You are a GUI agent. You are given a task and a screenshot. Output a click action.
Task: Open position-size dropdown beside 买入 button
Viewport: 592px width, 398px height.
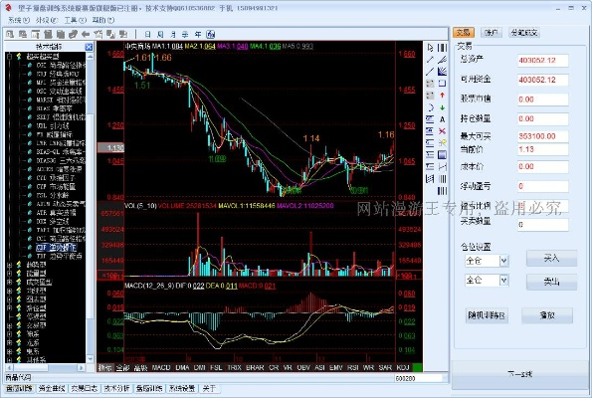[x=504, y=261]
